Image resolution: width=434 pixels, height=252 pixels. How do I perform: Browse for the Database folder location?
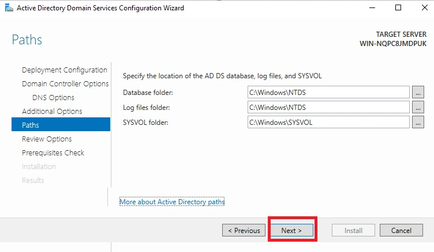(418, 92)
